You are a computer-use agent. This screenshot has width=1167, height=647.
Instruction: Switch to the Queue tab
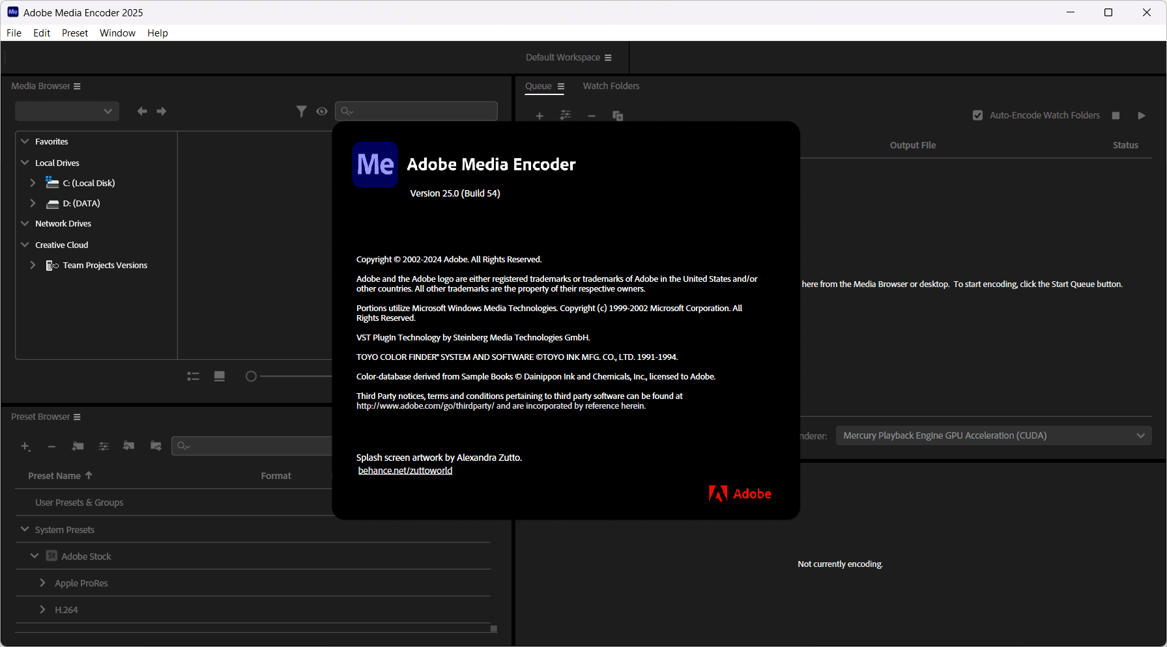(x=538, y=86)
